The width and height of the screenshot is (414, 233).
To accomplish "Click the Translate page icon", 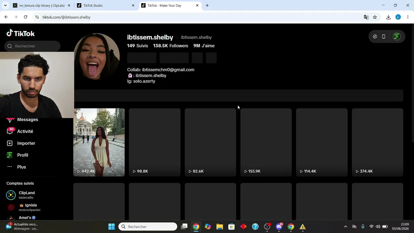I will pos(366,17).
